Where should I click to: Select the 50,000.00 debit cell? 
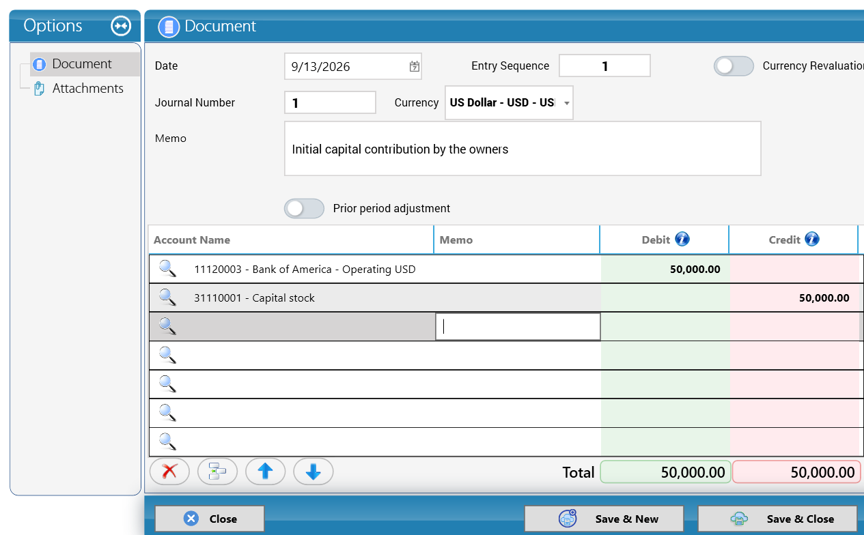(665, 269)
